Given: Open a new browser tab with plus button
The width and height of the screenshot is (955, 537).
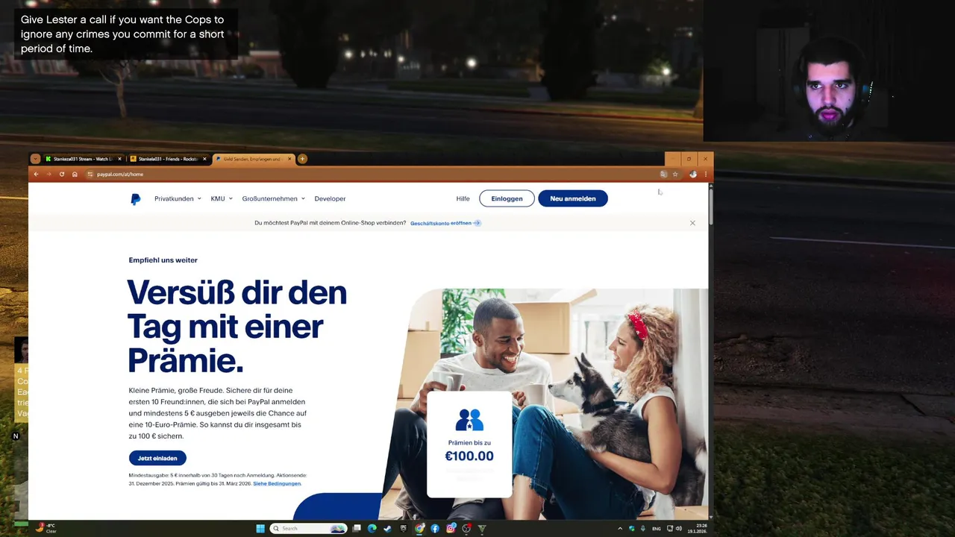Looking at the screenshot, I should coord(302,159).
